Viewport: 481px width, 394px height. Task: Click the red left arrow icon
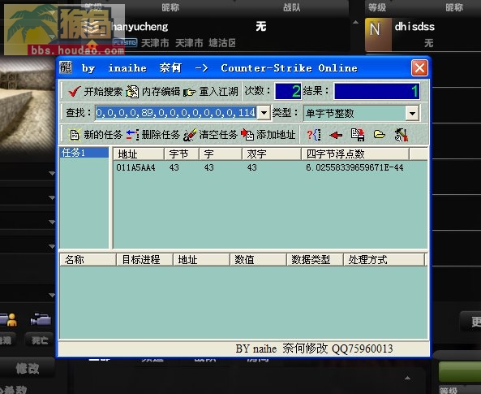click(x=336, y=135)
